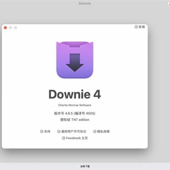Click the Downie 4 title text
170x170 pixels.
pos(75,94)
